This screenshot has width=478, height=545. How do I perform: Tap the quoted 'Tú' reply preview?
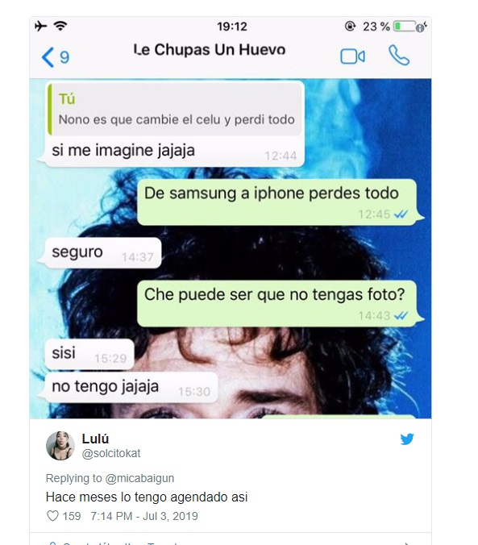pyautogui.click(x=175, y=109)
